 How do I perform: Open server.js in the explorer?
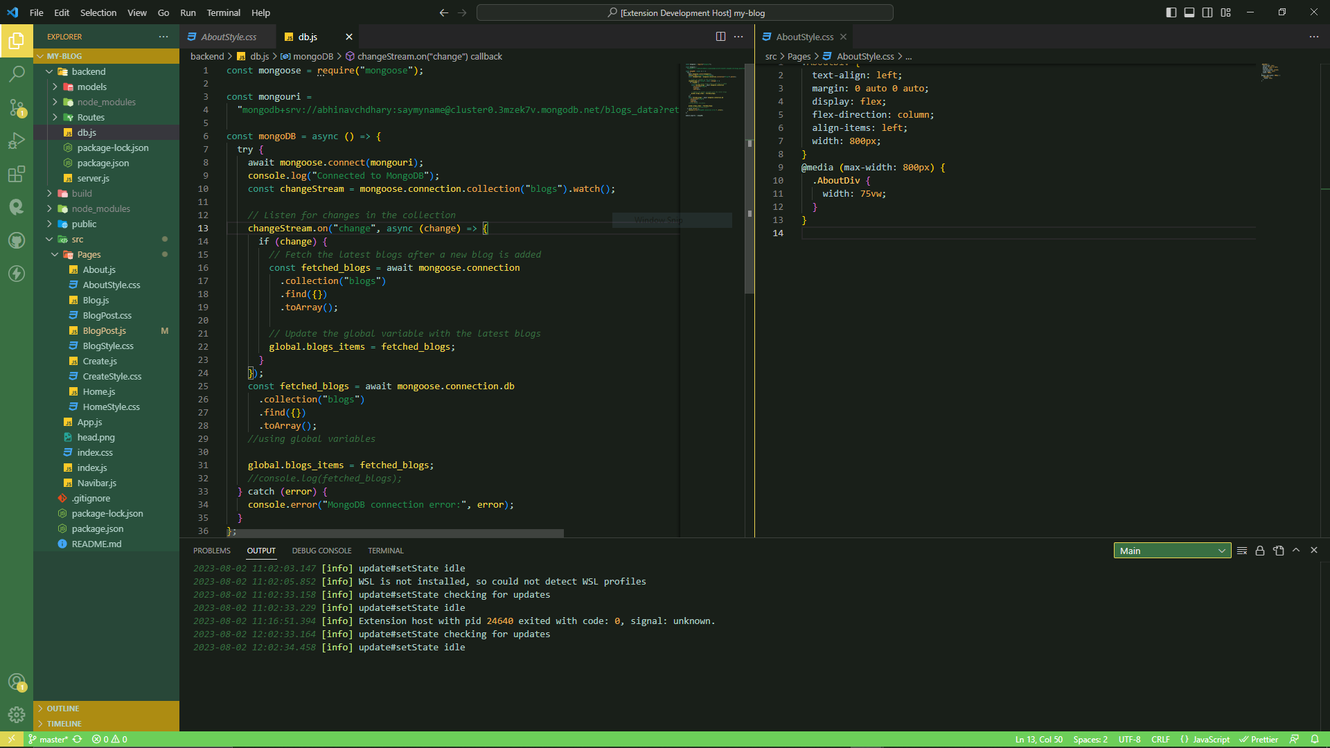pos(93,178)
